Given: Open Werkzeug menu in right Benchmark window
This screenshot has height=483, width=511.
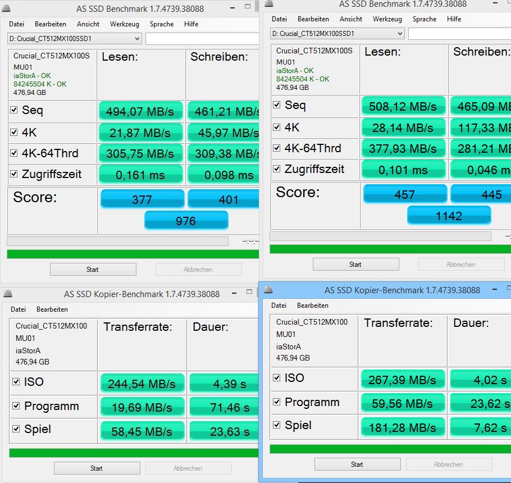Looking at the screenshot, I should pyautogui.click(x=387, y=19).
